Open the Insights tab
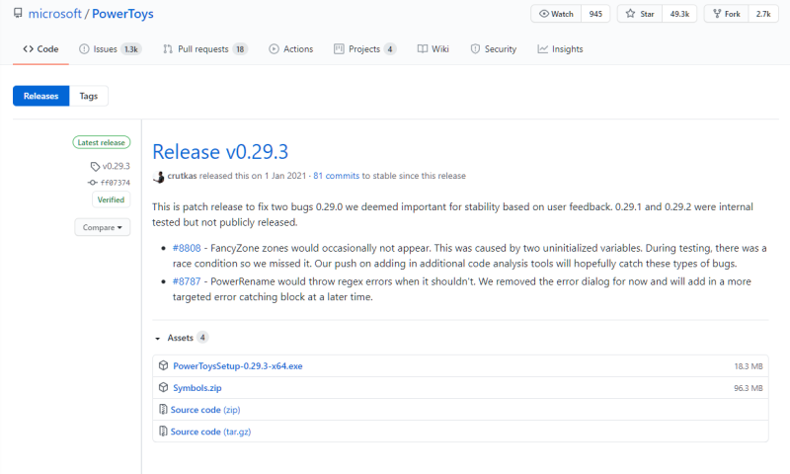The height and width of the screenshot is (474, 790). [x=560, y=48]
